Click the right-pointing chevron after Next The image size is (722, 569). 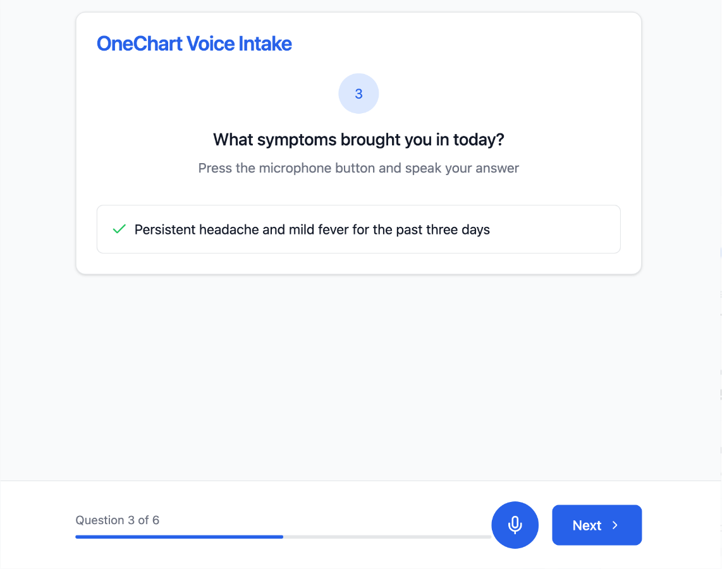click(615, 525)
